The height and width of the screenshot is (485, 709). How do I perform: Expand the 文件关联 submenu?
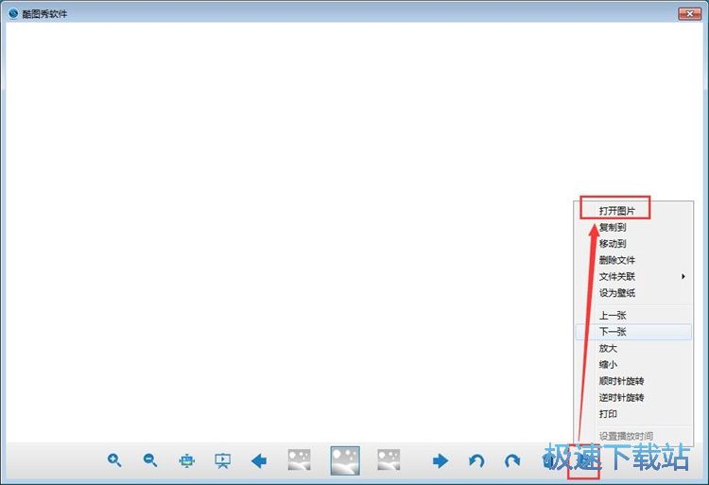pos(633,276)
